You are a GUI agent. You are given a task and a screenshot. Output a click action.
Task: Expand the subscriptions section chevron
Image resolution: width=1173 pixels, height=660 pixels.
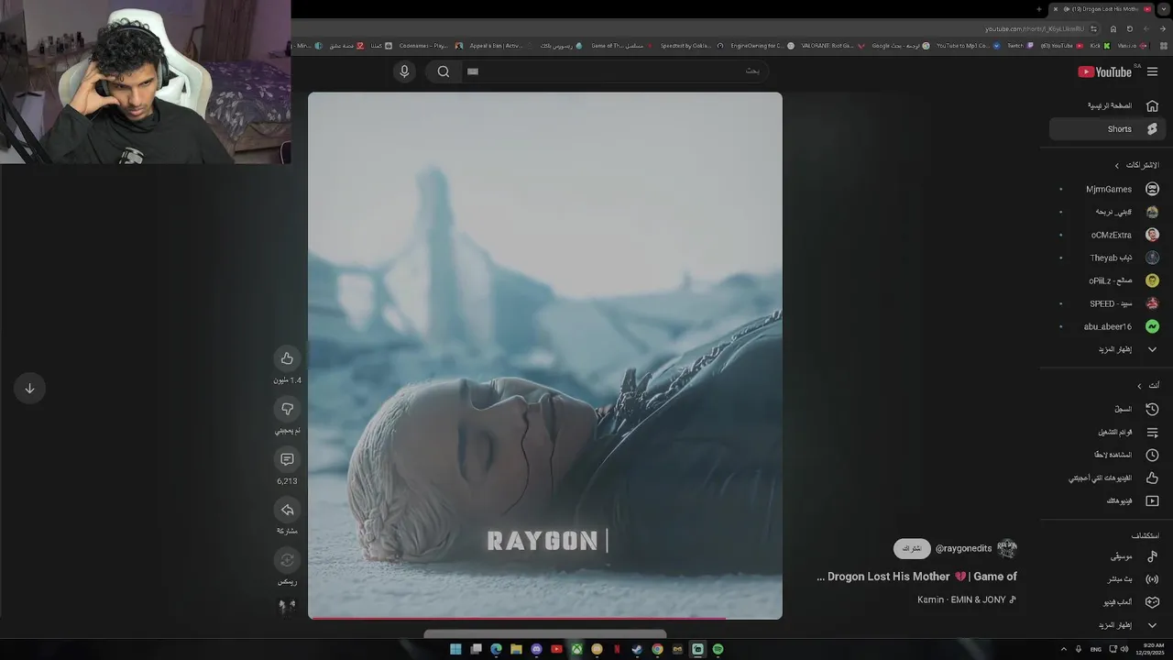click(x=1116, y=166)
